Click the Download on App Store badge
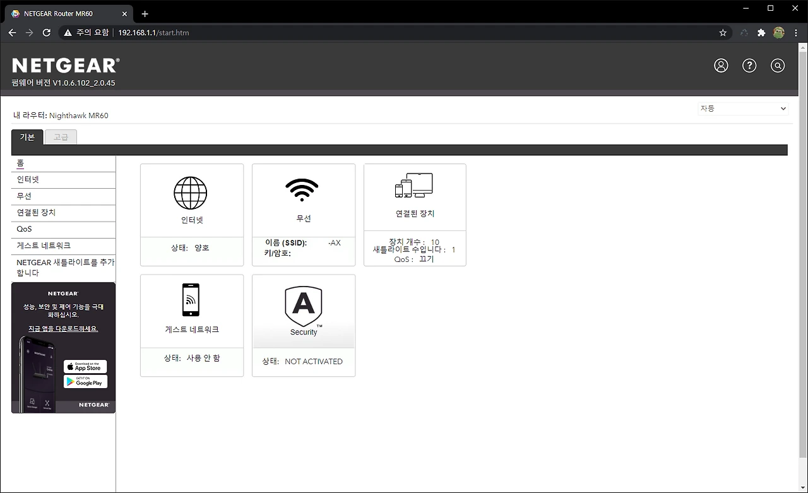Image resolution: width=808 pixels, height=493 pixels. [85, 366]
